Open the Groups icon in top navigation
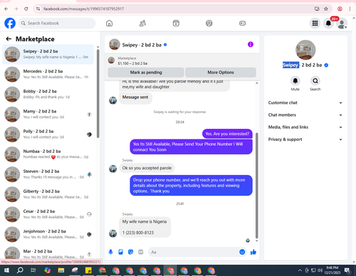Image resolution: width=356 pixels, height=276 pixels. [209, 23]
